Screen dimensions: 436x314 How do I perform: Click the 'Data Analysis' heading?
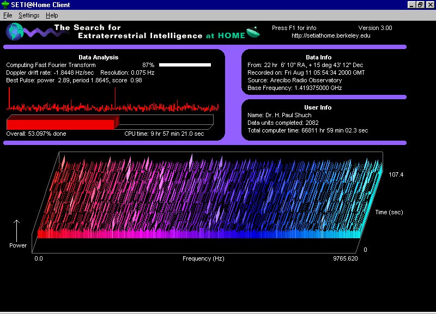pos(99,57)
